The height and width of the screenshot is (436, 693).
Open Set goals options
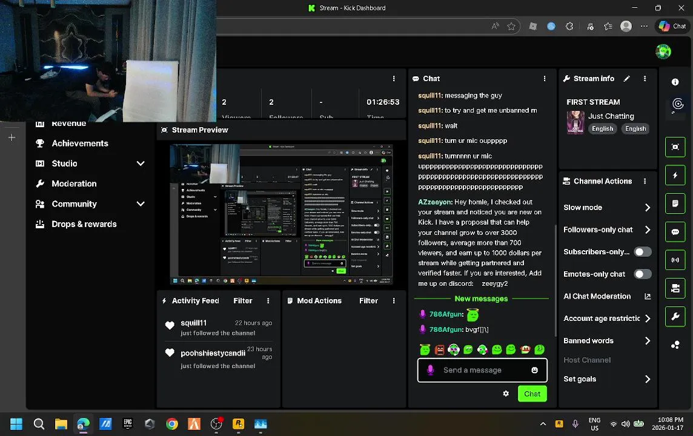(607, 379)
